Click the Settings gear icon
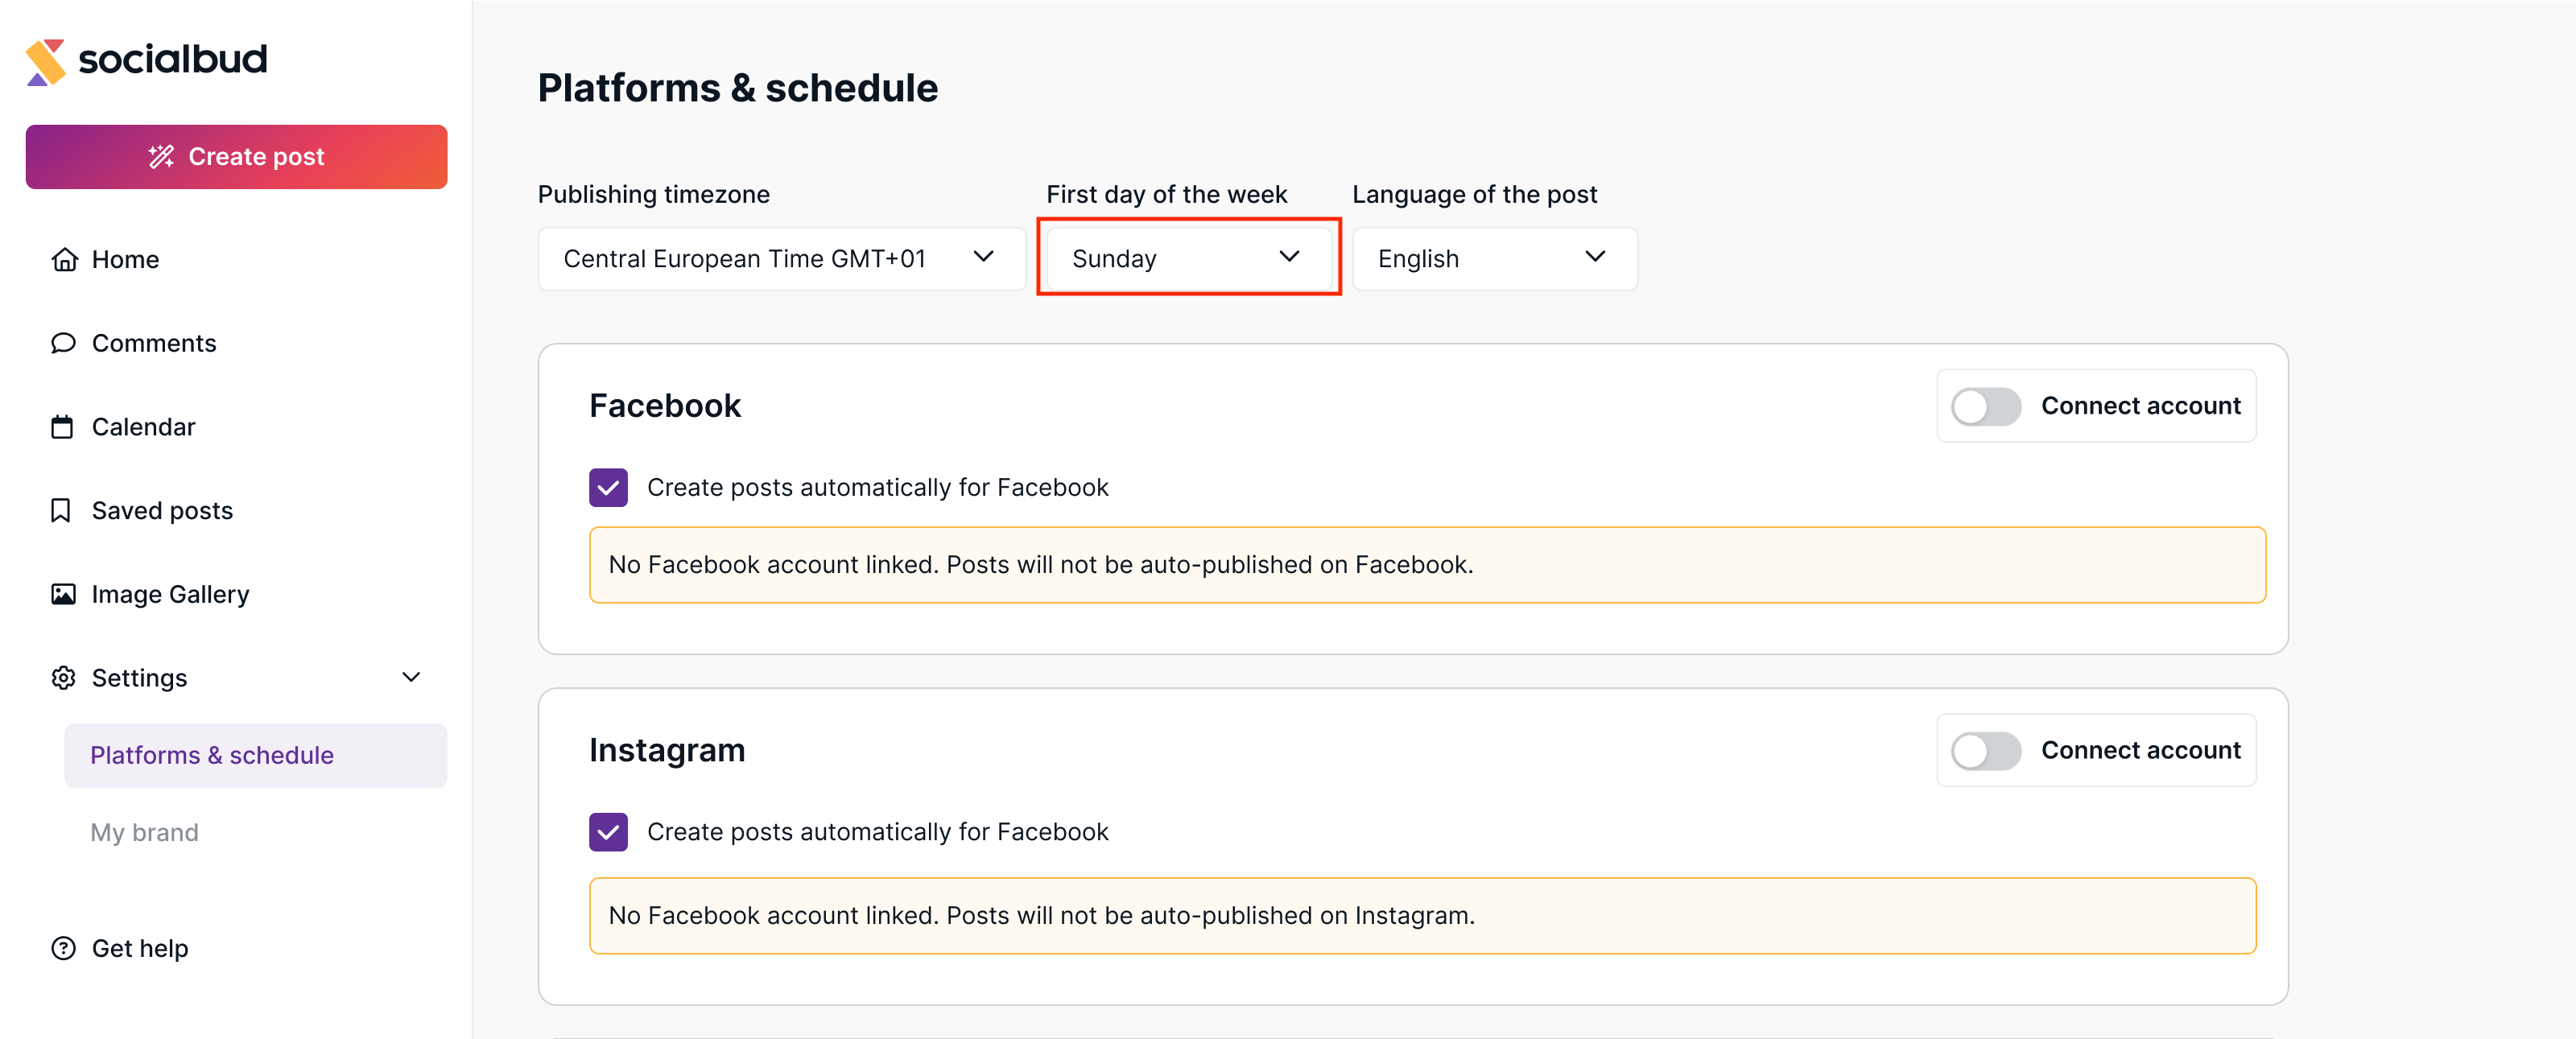2576x1039 pixels. [x=63, y=678]
